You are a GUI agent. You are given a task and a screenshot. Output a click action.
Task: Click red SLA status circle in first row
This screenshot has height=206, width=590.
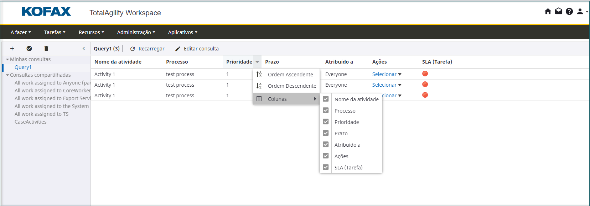pos(425,74)
